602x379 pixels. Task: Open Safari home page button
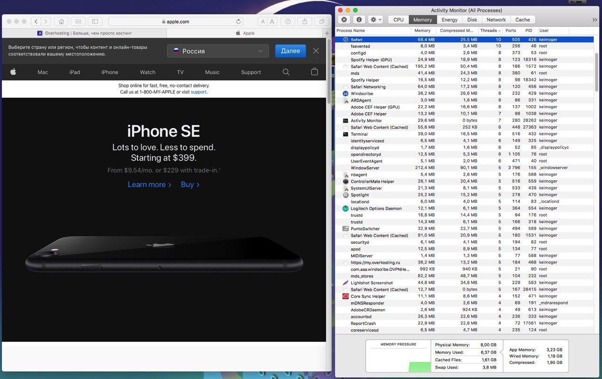coord(61,21)
